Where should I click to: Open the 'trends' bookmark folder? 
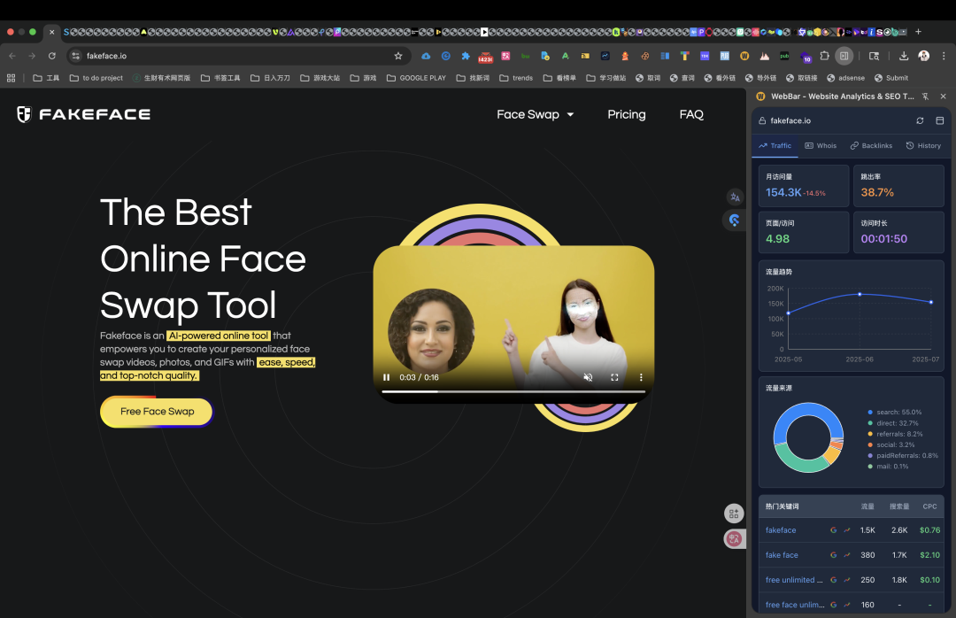tap(516, 78)
